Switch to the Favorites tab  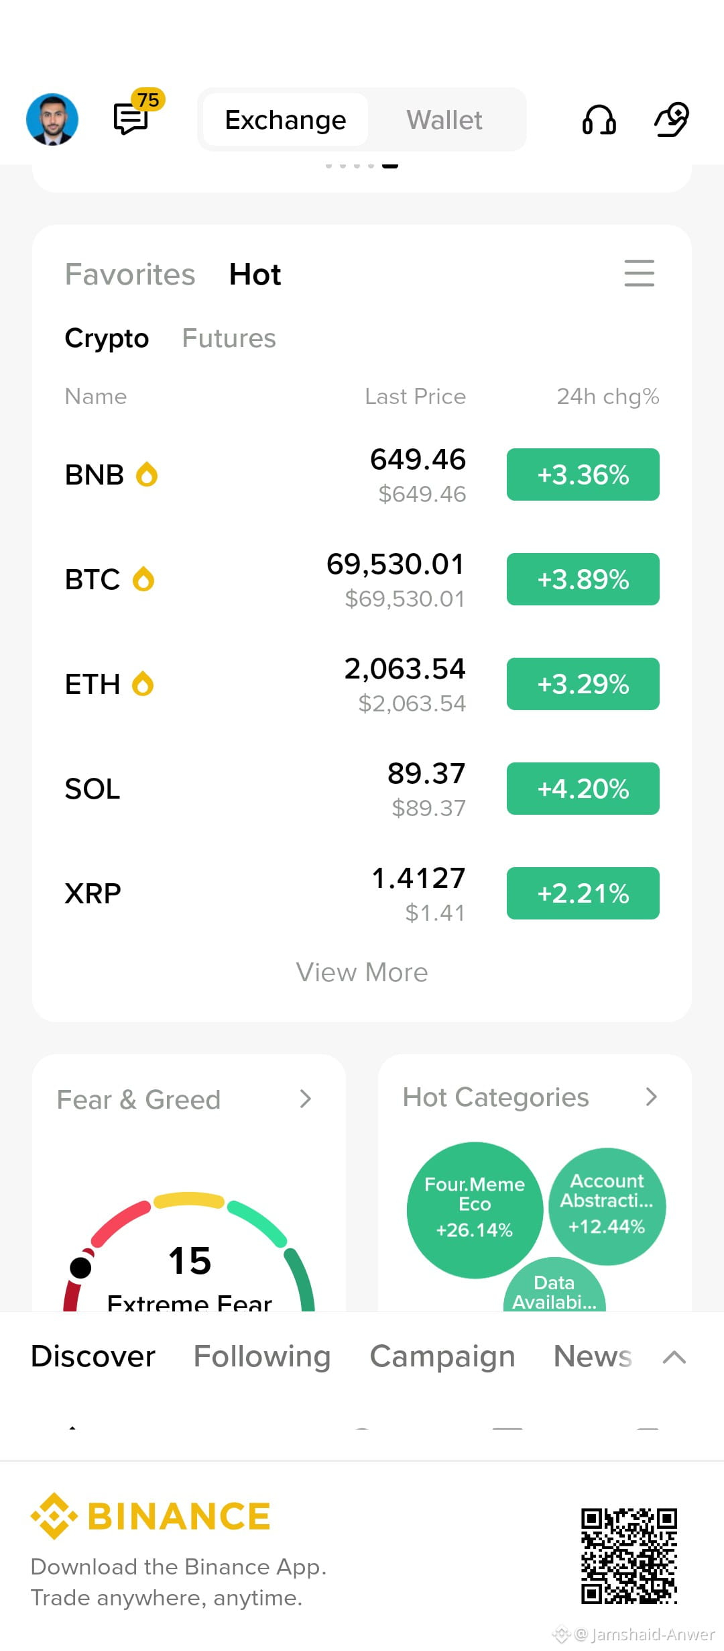pos(130,274)
